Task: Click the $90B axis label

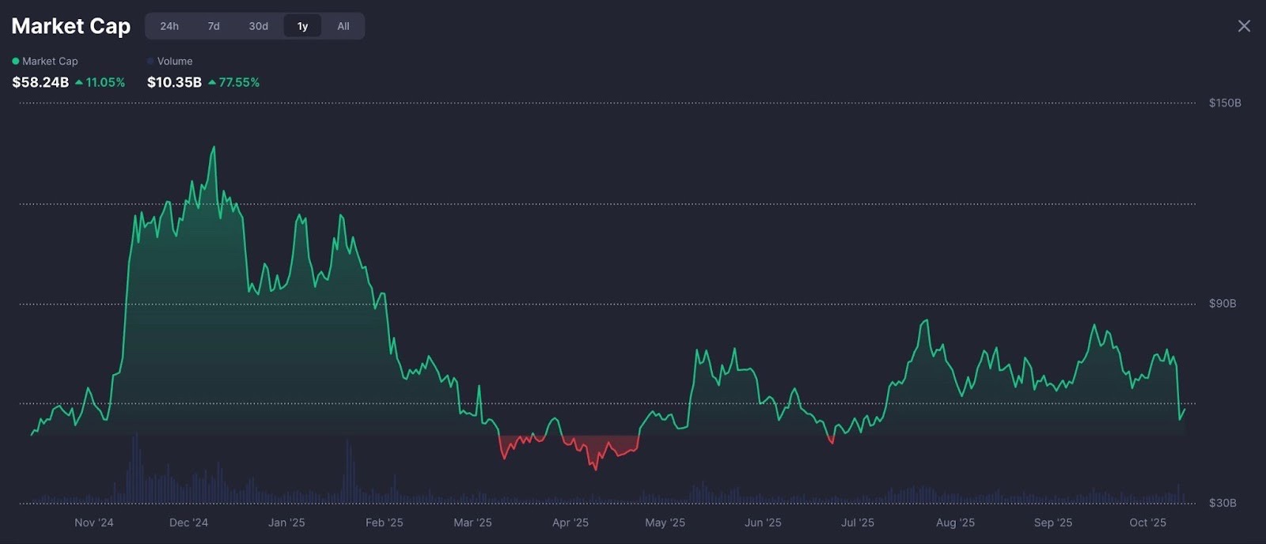Action: point(1222,304)
